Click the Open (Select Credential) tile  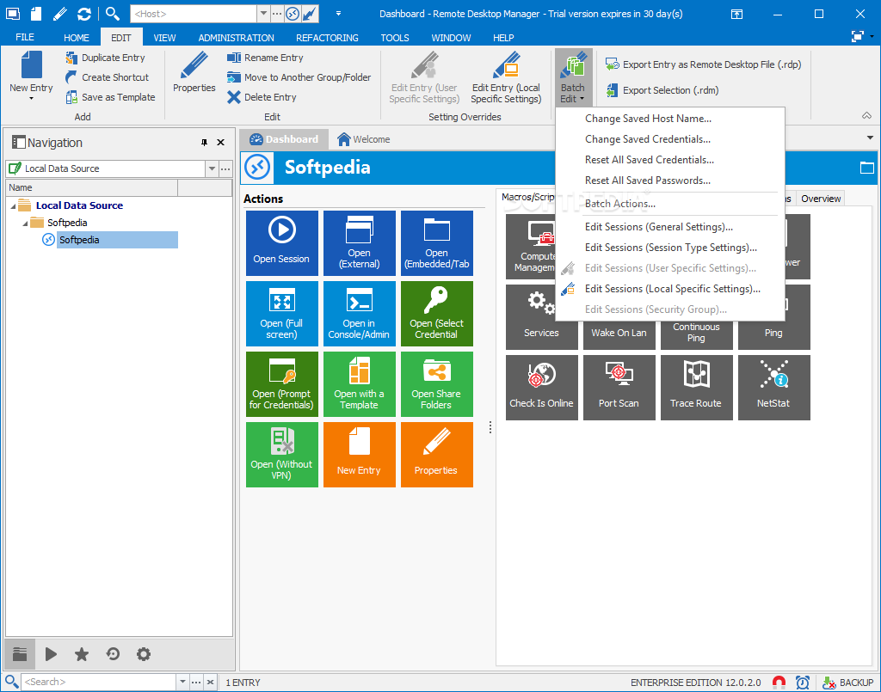coord(436,314)
